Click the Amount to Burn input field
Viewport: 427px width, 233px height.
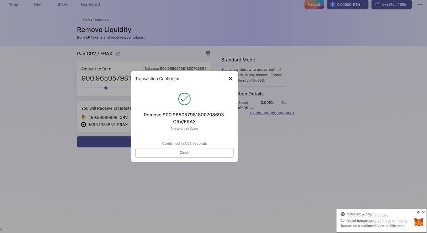[x=106, y=78]
